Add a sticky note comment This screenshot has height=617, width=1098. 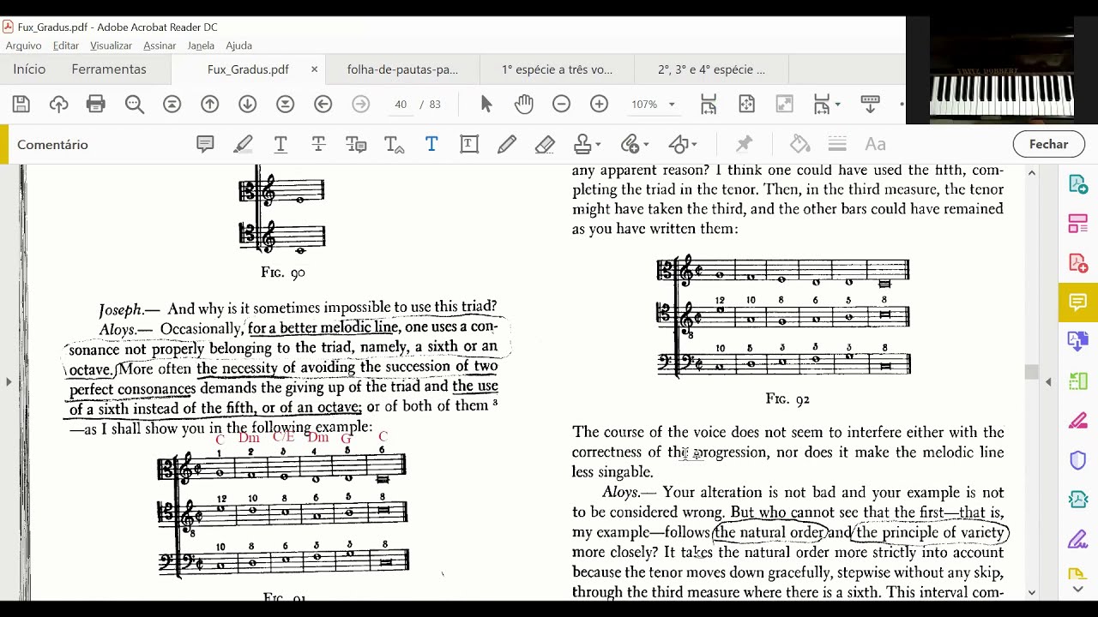click(x=205, y=144)
